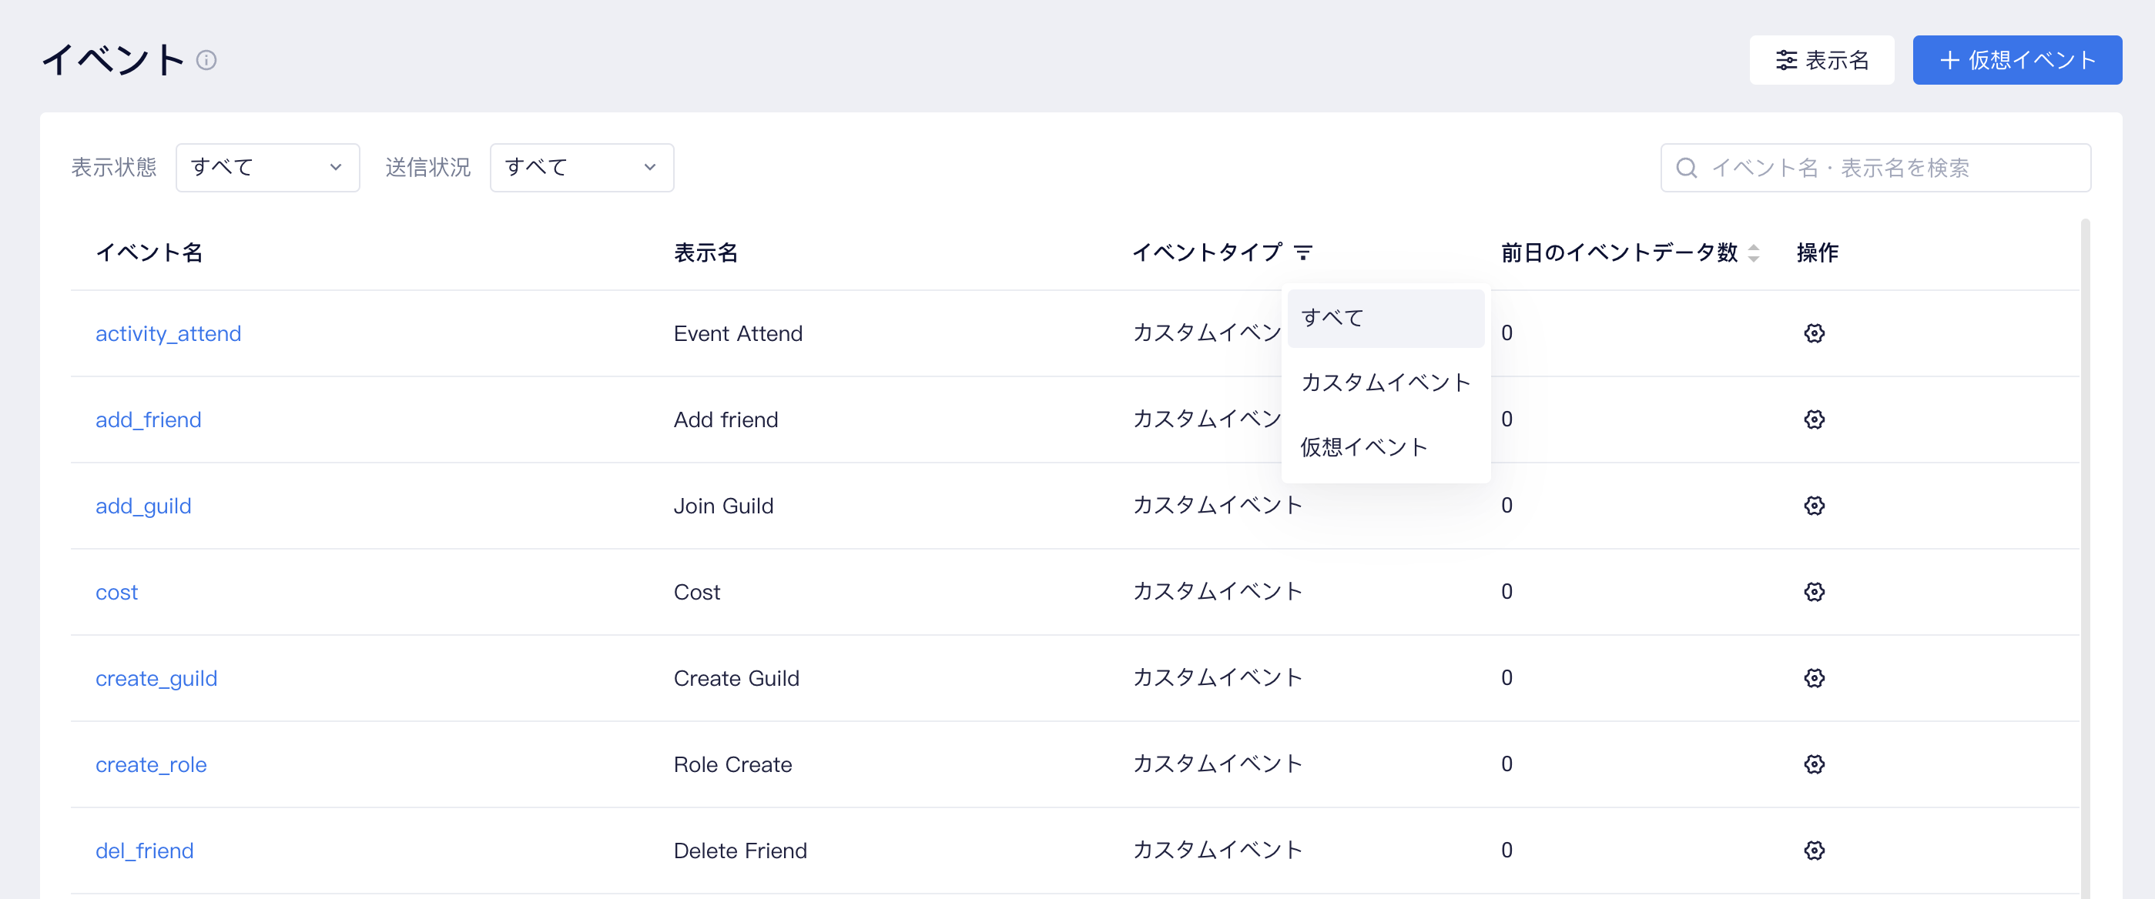Screen dimensions: 2155x899
Task: Open the activity_attend event link
Action: coord(168,334)
